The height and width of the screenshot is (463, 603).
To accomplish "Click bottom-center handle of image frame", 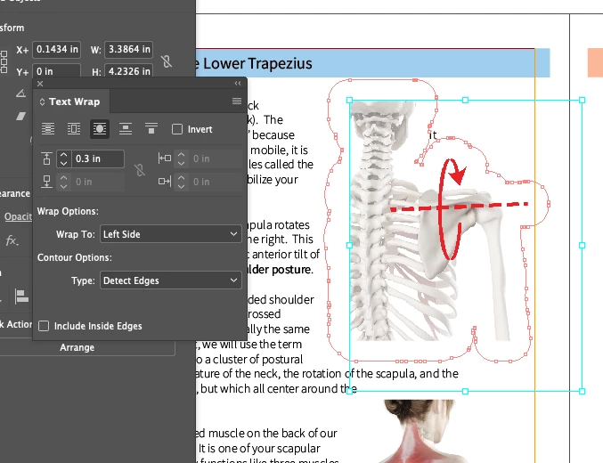I will click(x=465, y=391).
